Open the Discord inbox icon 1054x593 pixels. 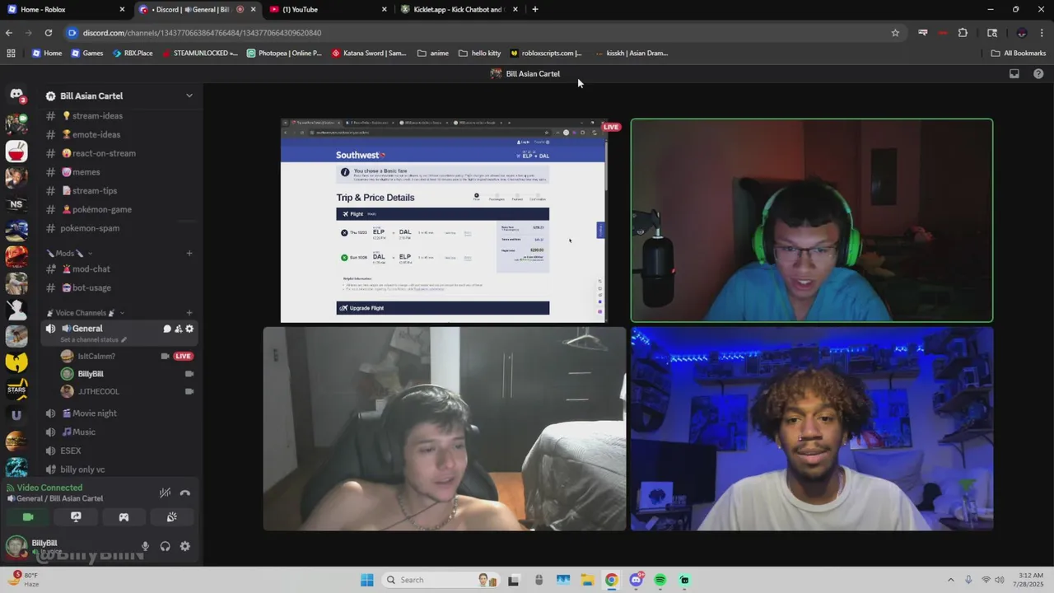tap(1014, 73)
